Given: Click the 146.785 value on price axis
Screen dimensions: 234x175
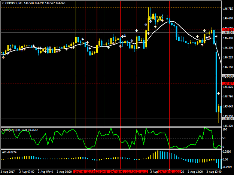Looking at the screenshot, I should 228,9.
